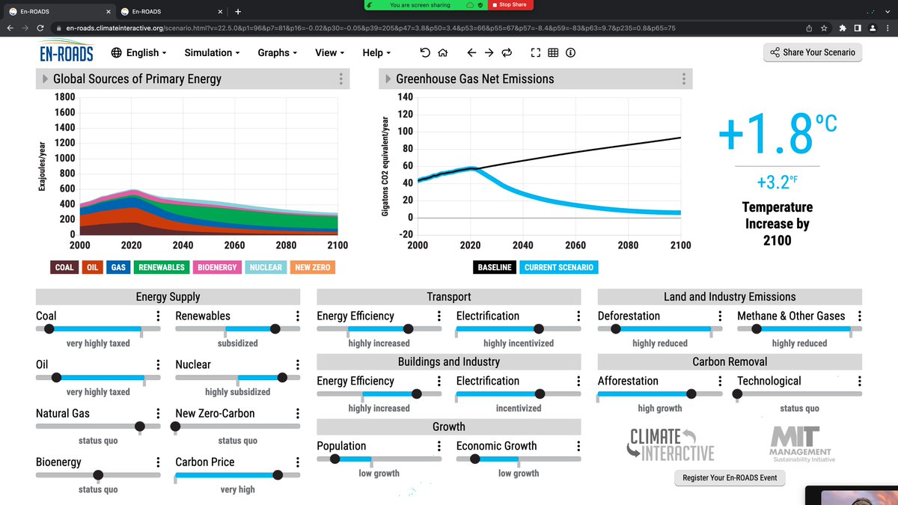Open Methane & Other Gases three-dot options
This screenshot has height=505, width=898.
860,316
